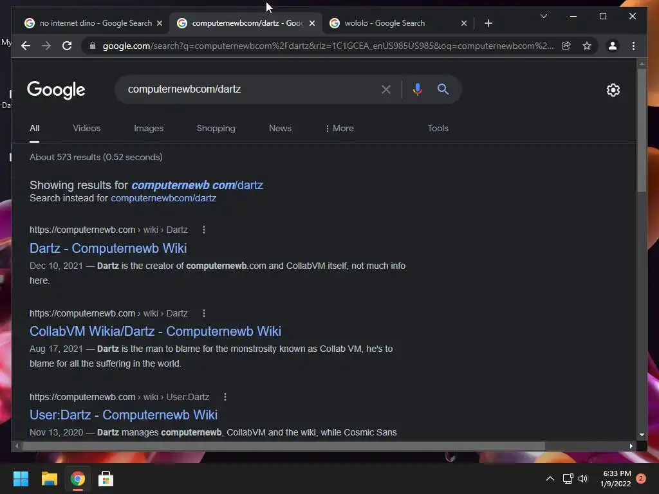
Task: Open options for first Dartz result
Action: (x=204, y=230)
